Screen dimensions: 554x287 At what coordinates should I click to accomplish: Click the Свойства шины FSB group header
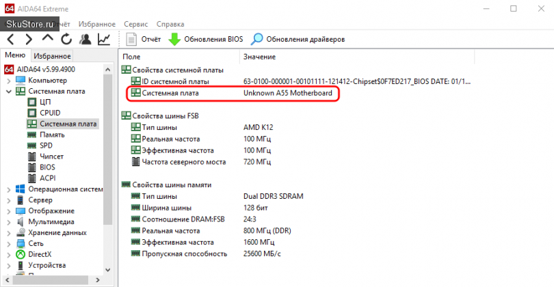(x=160, y=115)
